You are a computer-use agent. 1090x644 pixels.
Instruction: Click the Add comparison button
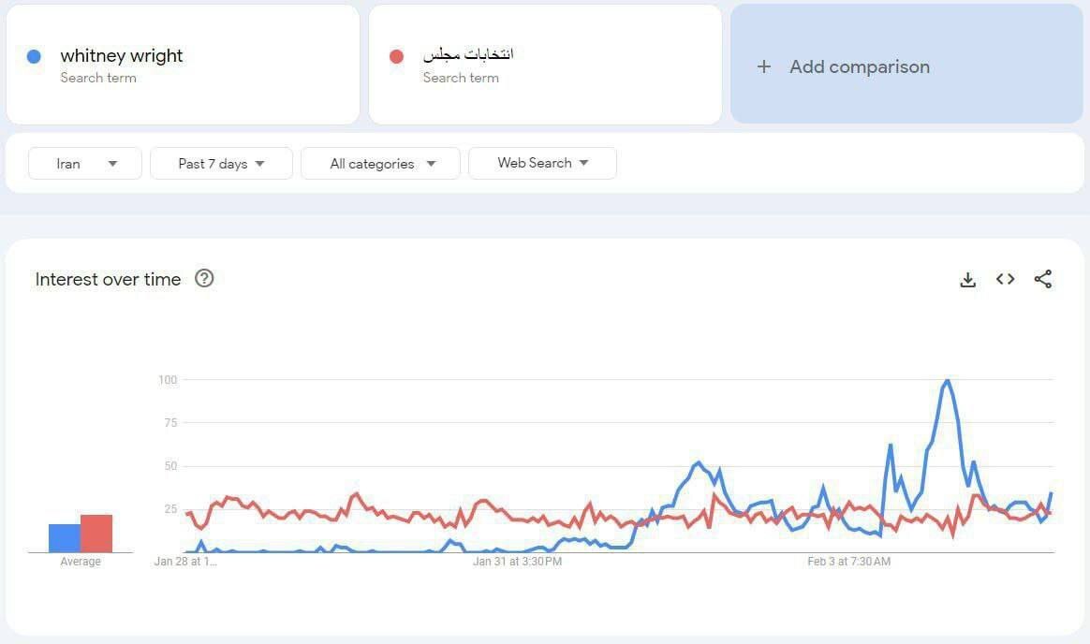pyautogui.click(x=859, y=66)
